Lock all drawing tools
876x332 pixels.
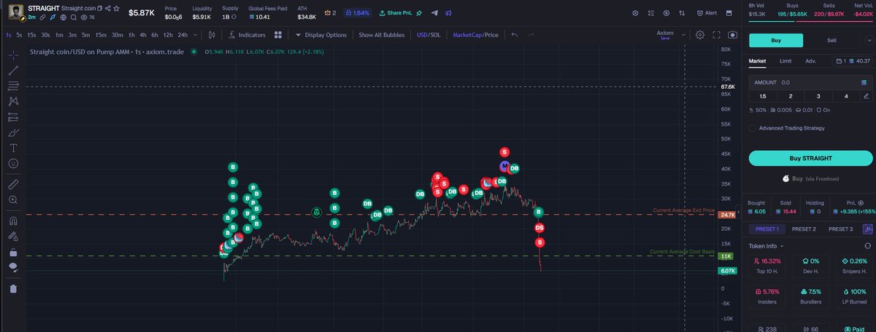pos(13,252)
